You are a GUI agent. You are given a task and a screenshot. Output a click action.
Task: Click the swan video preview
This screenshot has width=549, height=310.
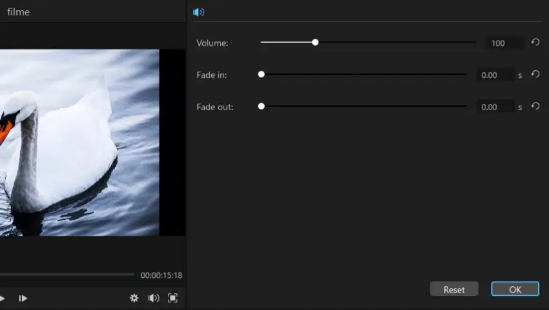(x=79, y=142)
